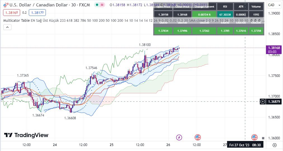Click the purple current price label 1.38168
Viewport: 283px width, 151px height.
(x=274, y=50)
